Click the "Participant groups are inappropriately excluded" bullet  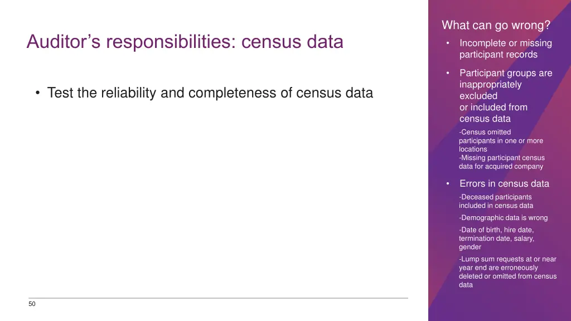click(x=505, y=84)
